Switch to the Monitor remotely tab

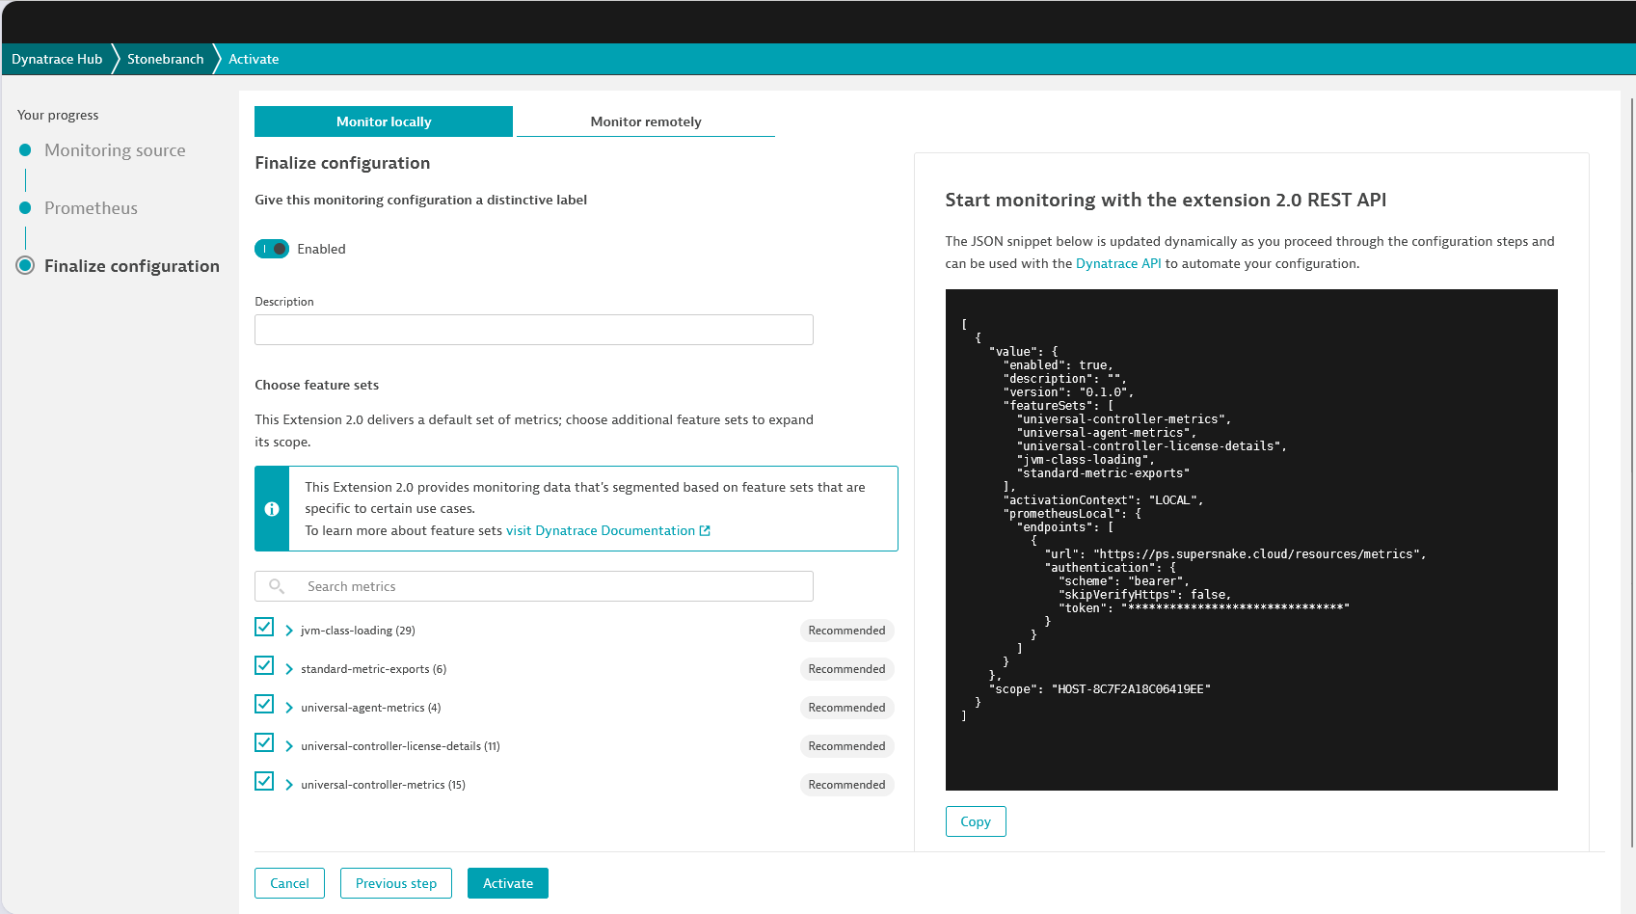pos(646,121)
